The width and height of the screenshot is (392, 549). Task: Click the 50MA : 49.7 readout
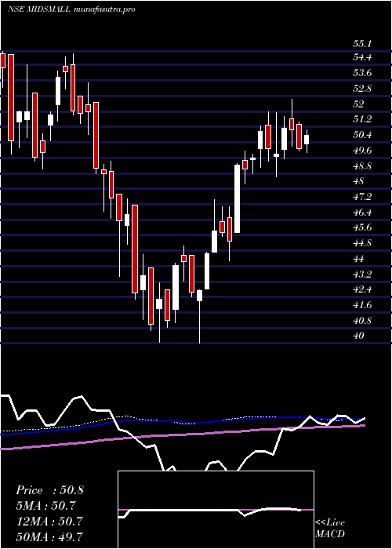click(x=49, y=536)
